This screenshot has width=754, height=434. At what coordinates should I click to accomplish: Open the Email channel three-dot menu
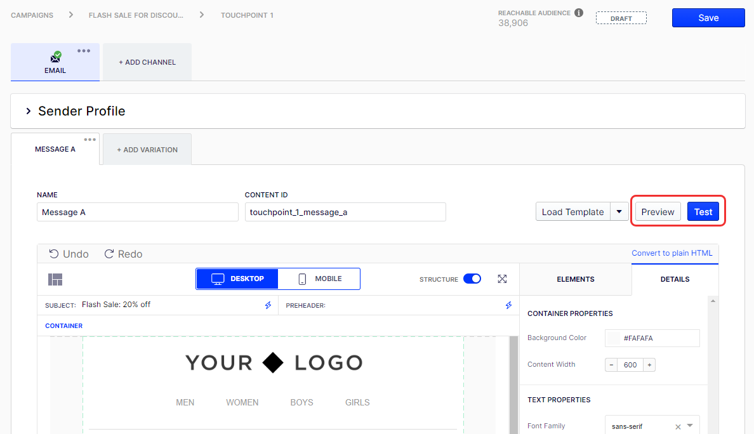coord(84,51)
